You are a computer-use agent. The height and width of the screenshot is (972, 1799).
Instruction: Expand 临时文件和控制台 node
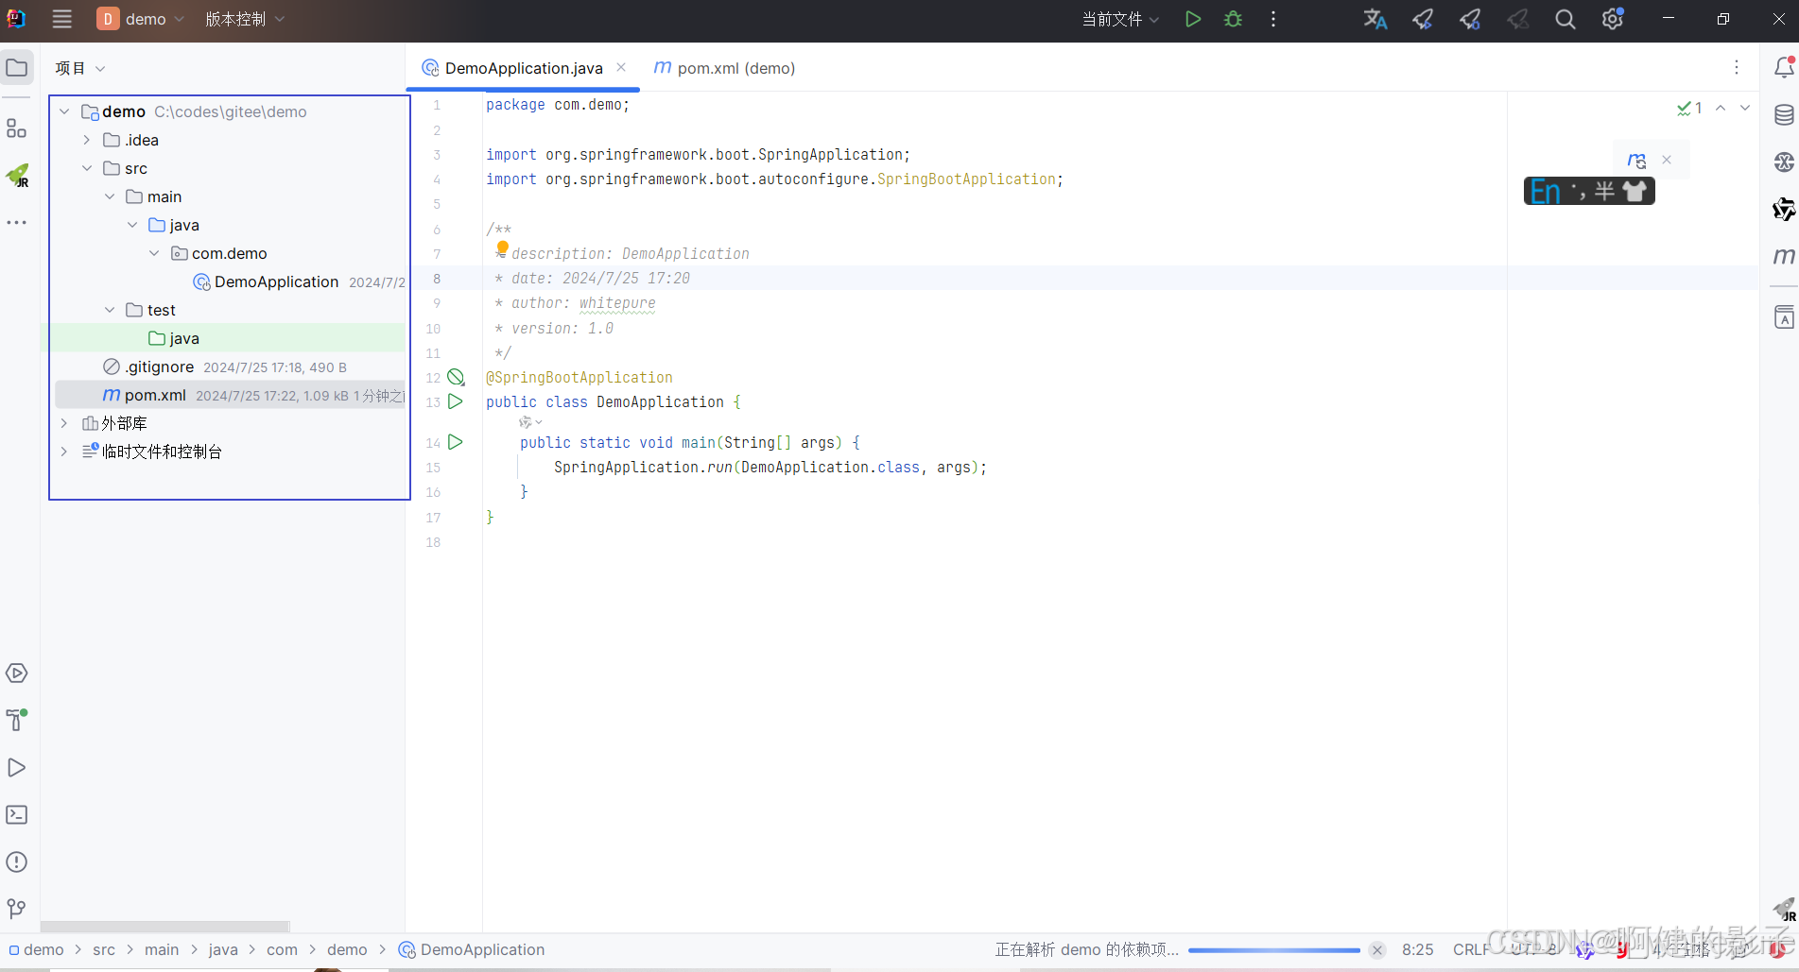pyautogui.click(x=64, y=452)
